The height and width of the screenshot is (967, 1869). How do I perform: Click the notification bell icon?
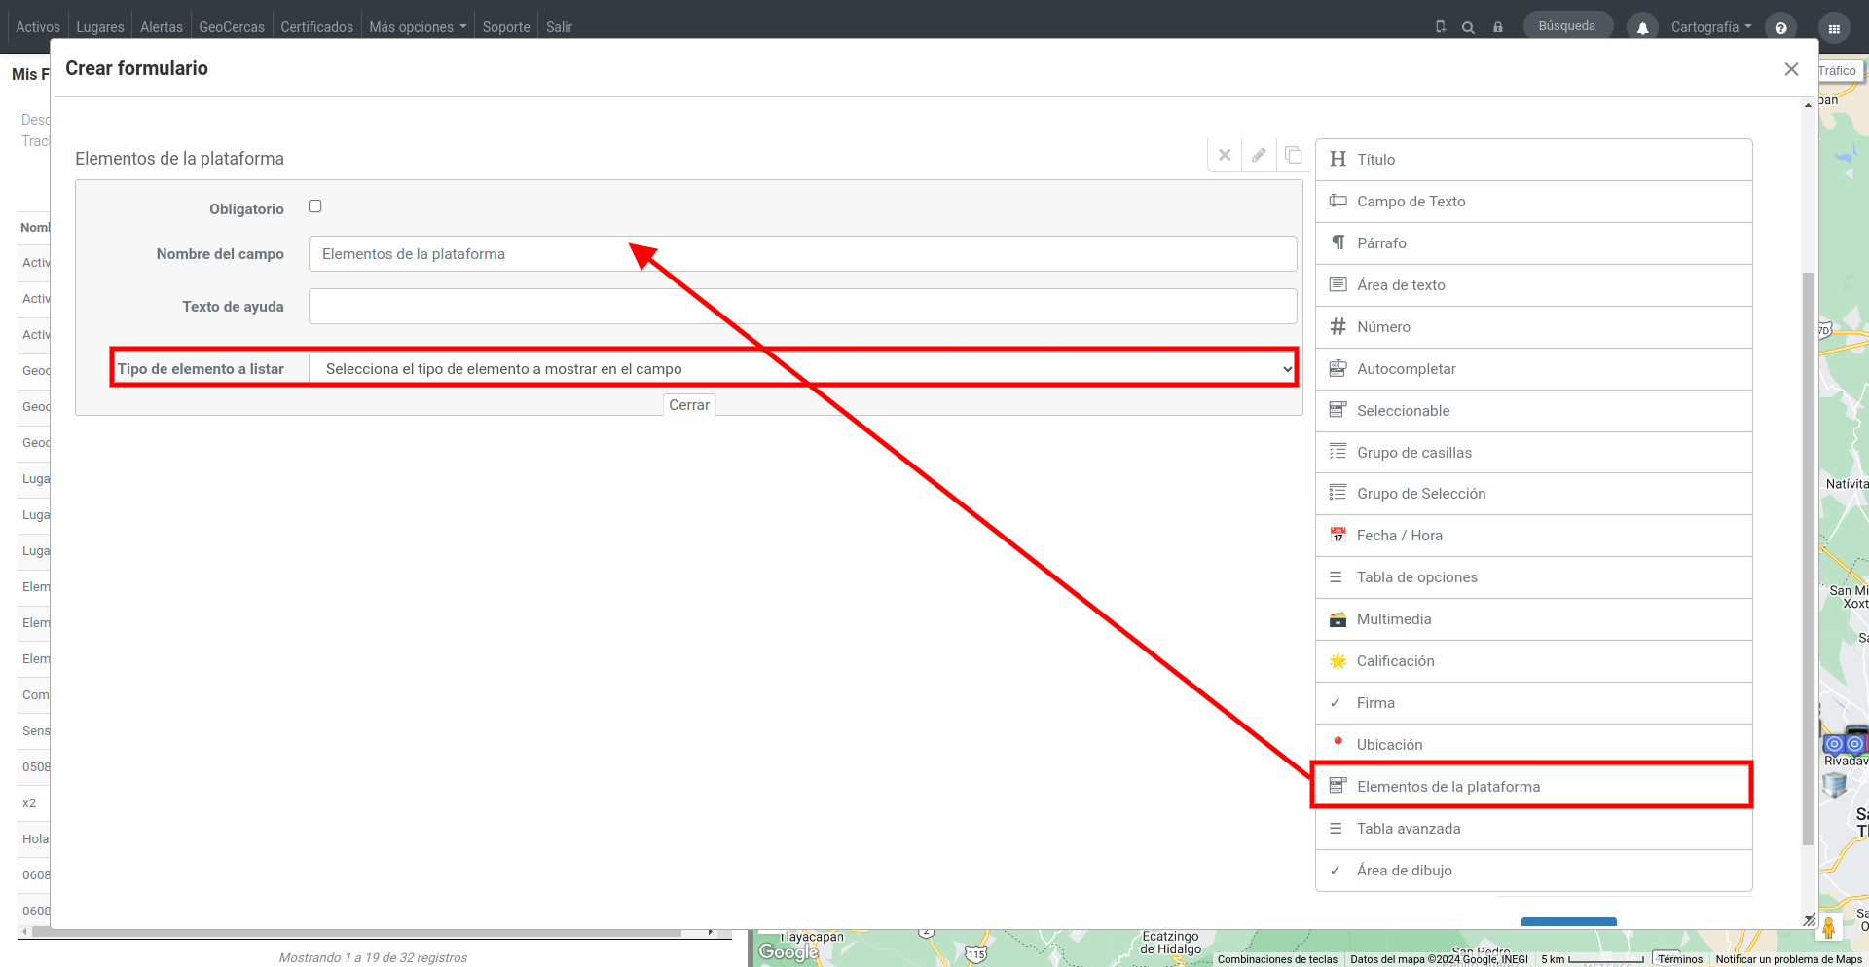tap(1642, 27)
